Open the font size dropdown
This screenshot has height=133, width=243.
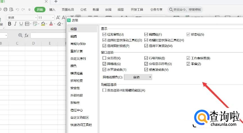pyautogui.click(x=53, y=18)
